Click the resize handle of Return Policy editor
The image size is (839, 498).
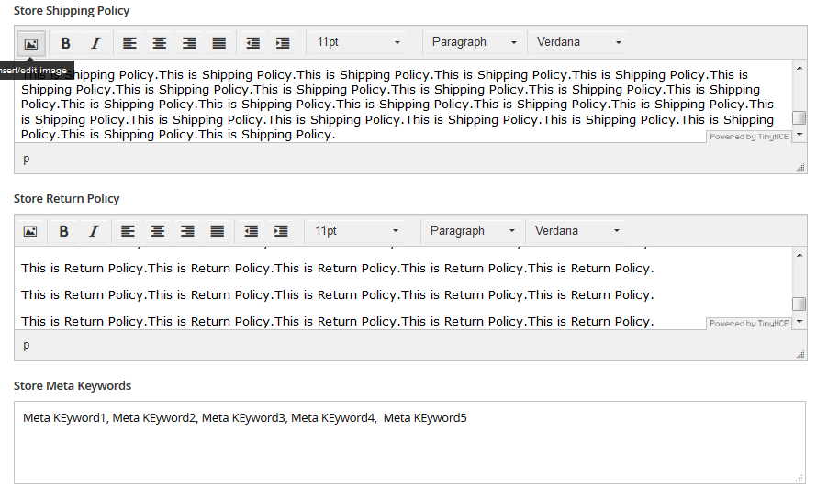[800, 354]
